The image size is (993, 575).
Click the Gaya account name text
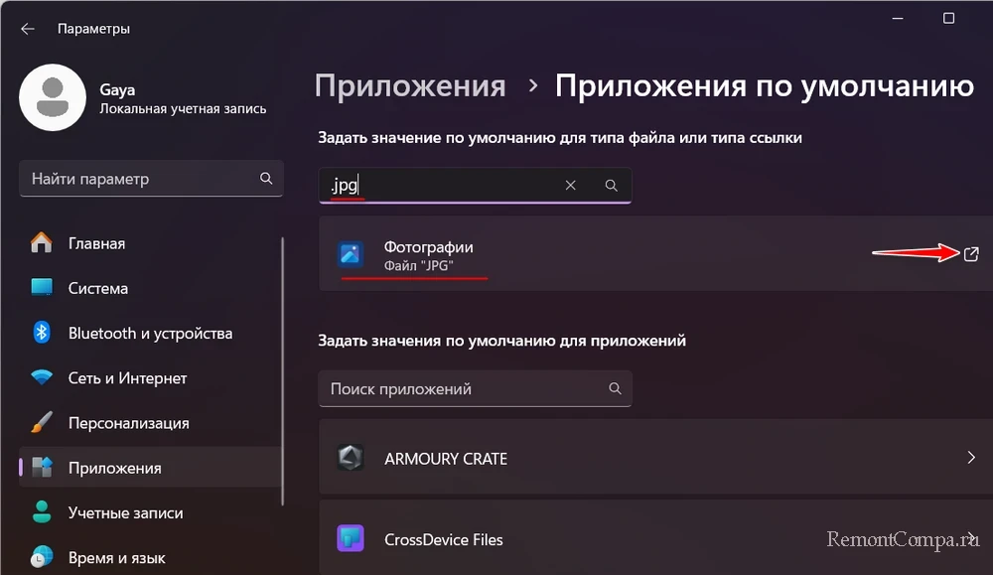[117, 89]
